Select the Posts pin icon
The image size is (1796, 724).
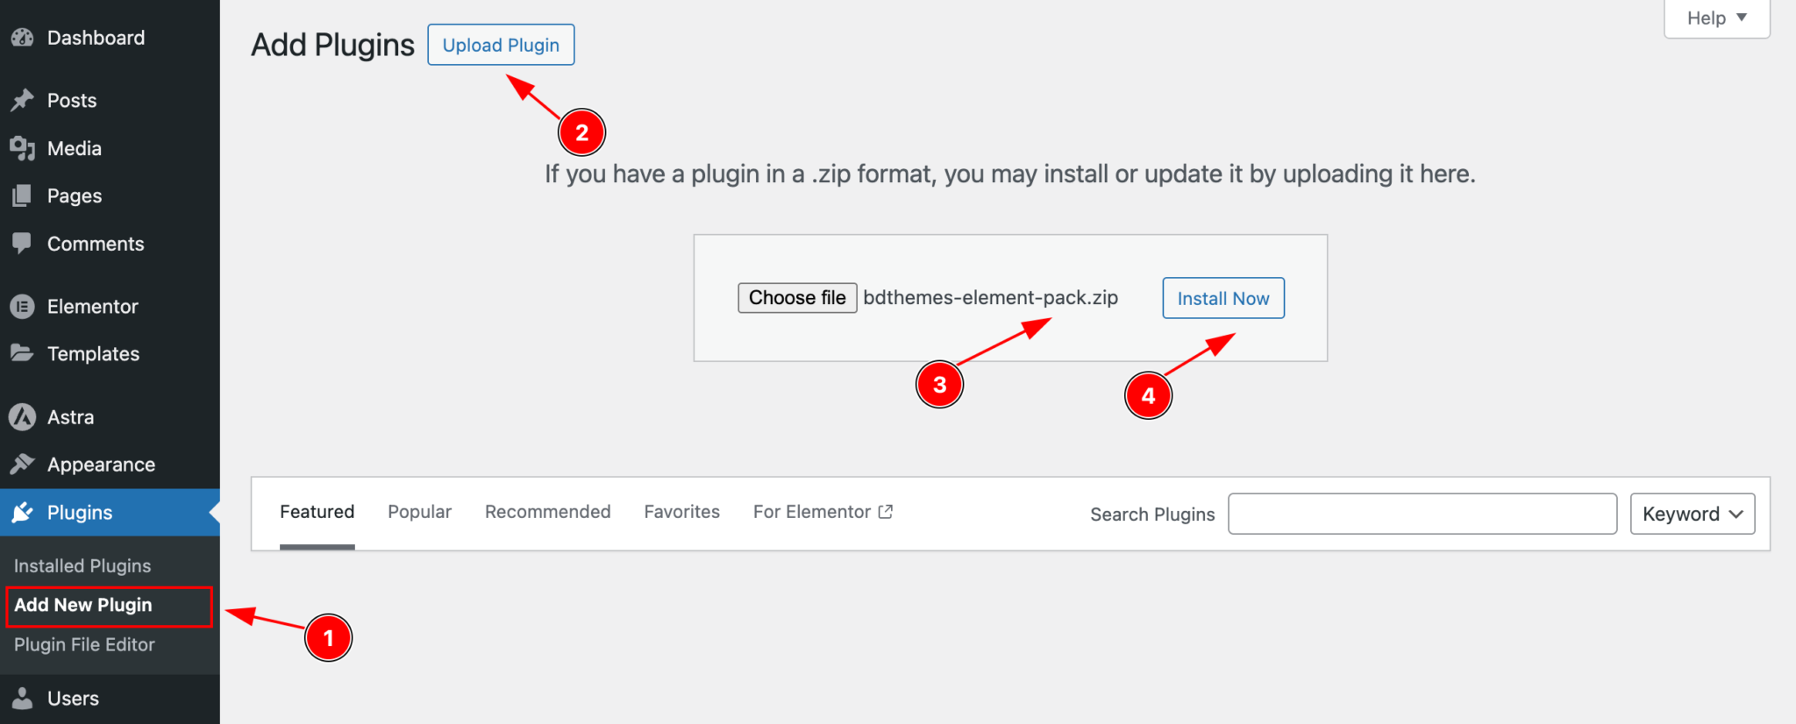[x=24, y=100]
